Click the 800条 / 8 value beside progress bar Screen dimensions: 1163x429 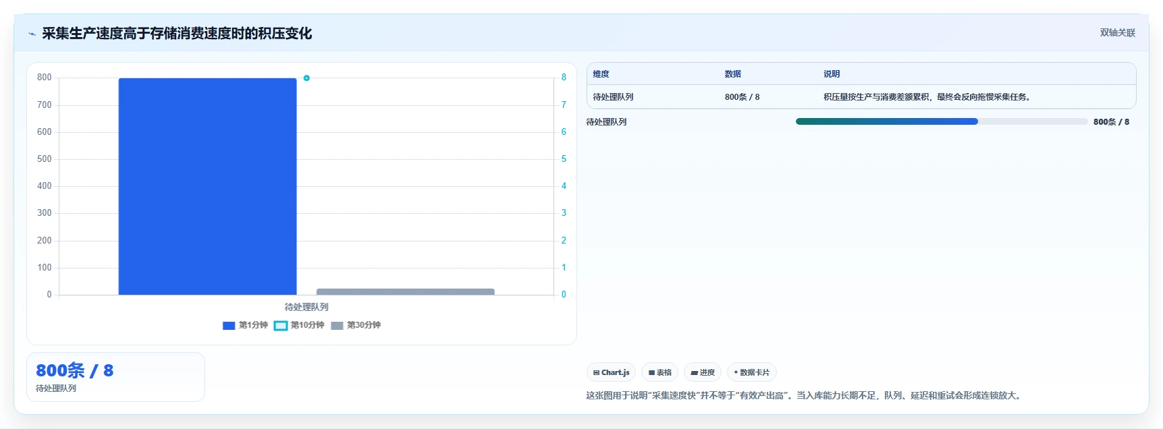coord(1111,122)
